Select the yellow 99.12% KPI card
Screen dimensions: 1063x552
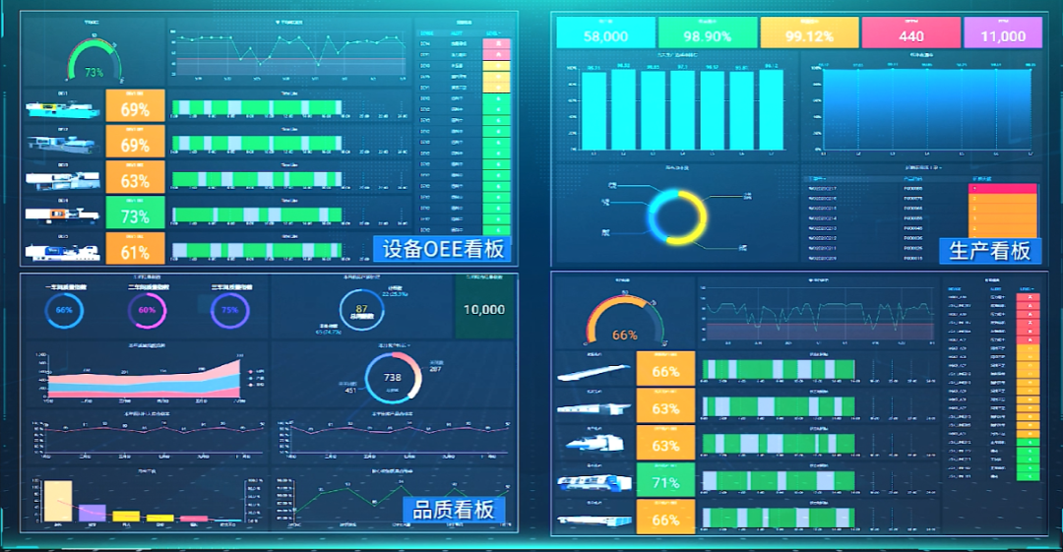[809, 32]
